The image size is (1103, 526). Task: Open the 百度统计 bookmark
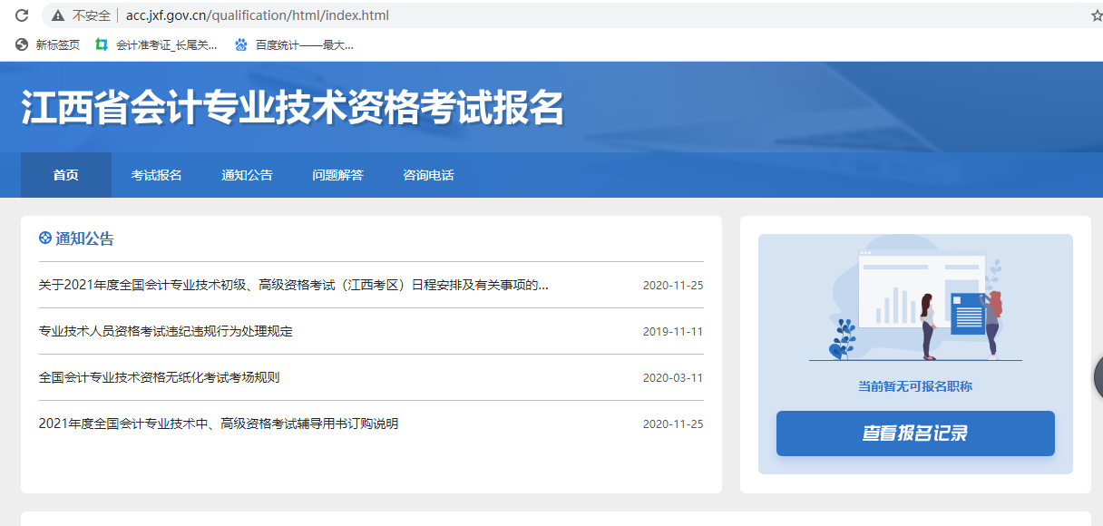[x=294, y=44]
